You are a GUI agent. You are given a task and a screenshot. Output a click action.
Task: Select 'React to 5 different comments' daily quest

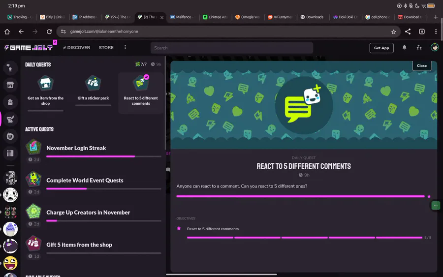coord(141,92)
